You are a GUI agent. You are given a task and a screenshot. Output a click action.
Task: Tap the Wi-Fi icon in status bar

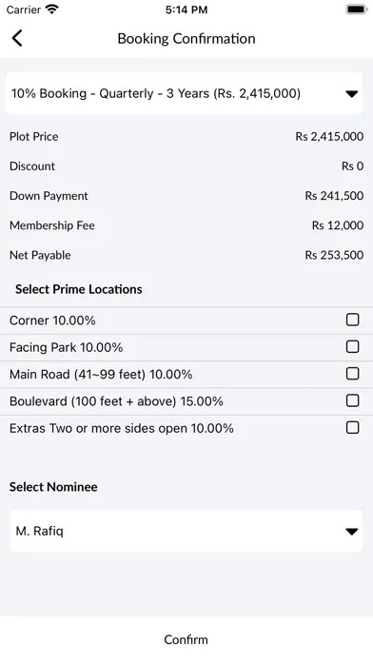[52, 10]
